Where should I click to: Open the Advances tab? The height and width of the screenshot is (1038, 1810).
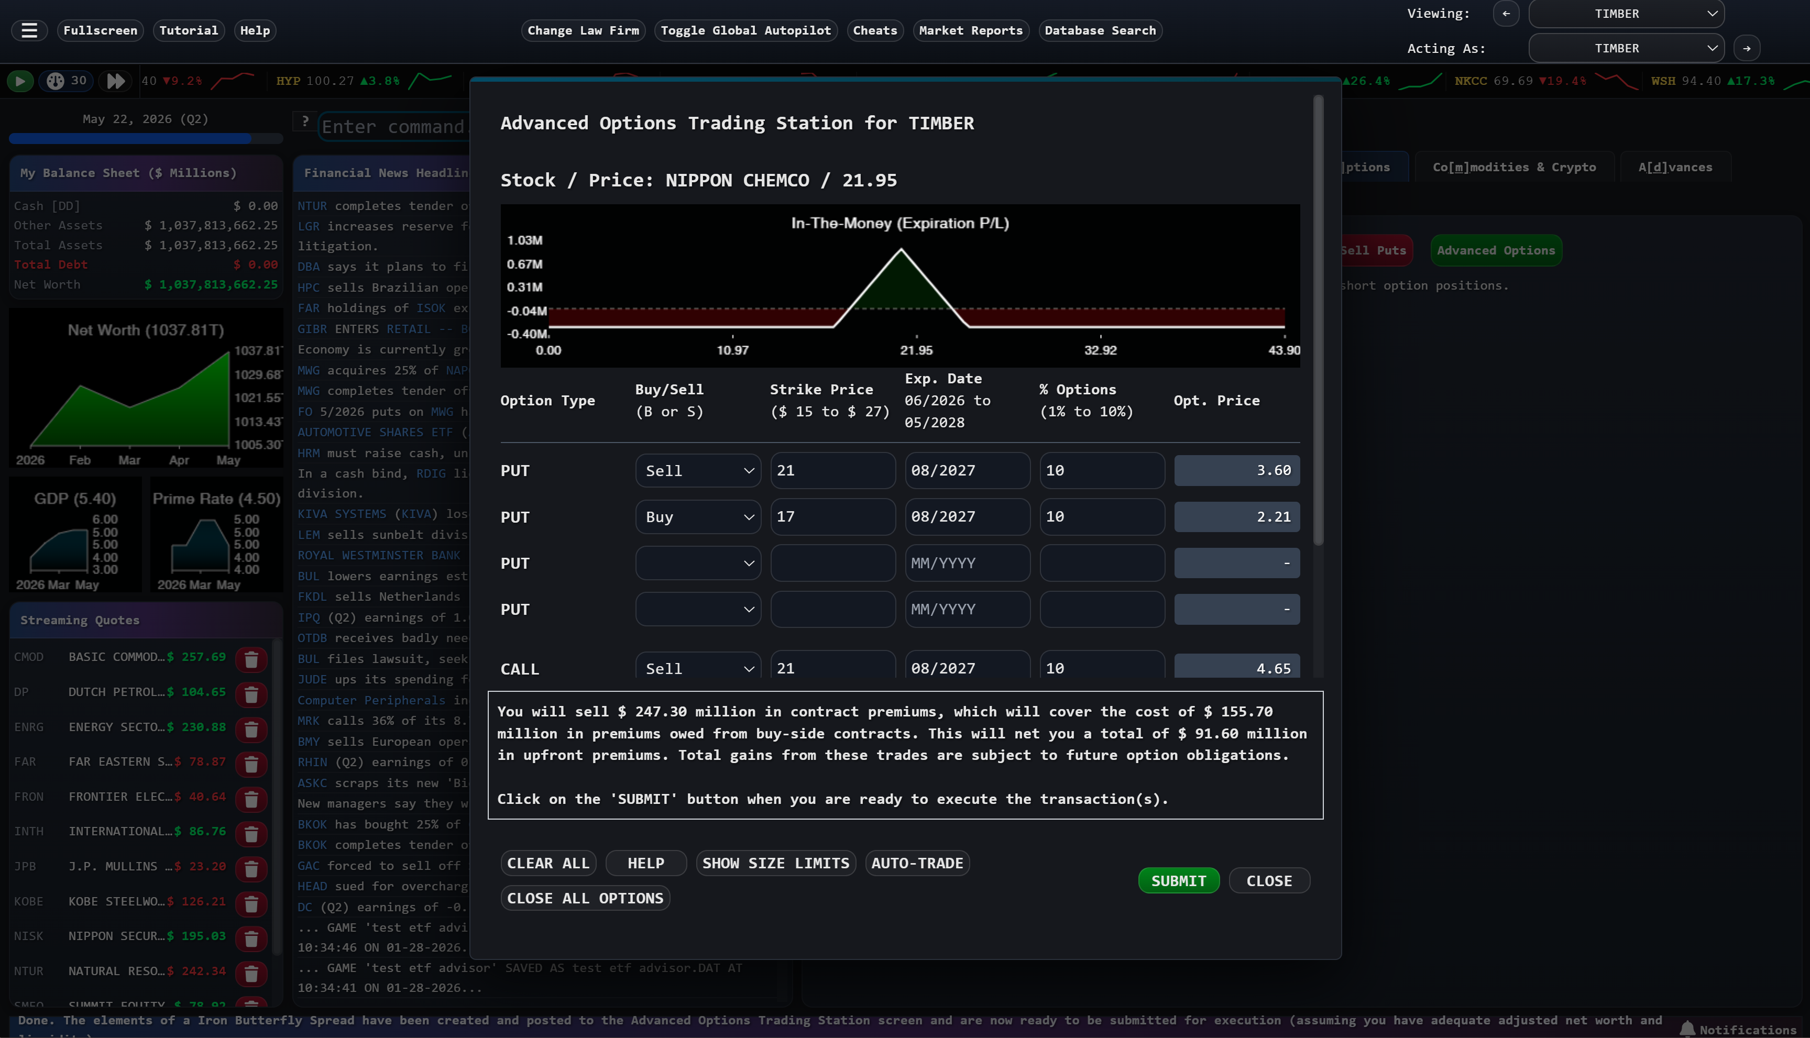[1675, 166]
